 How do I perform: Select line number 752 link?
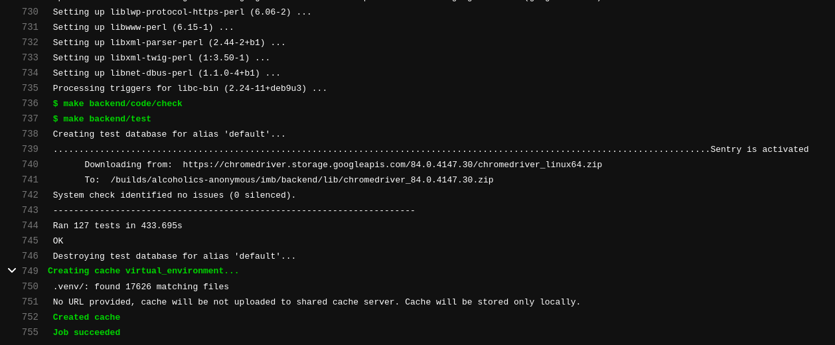coord(30,317)
